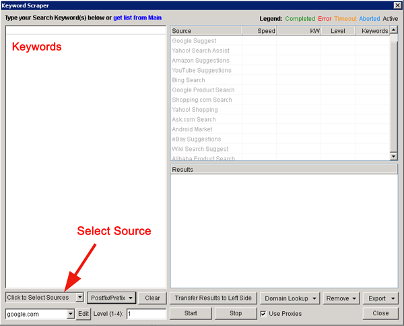This screenshot has height=326, width=404.
Task: Open the Remove dropdown menu
Action: [x=341, y=298]
